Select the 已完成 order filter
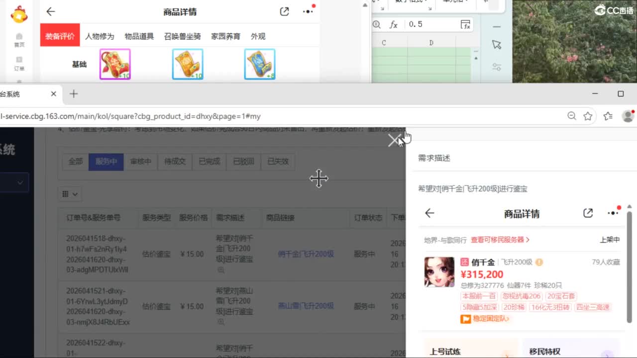 tap(209, 162)
